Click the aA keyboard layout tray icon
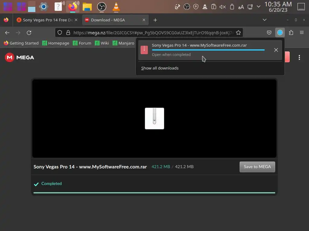 (241, 7)
